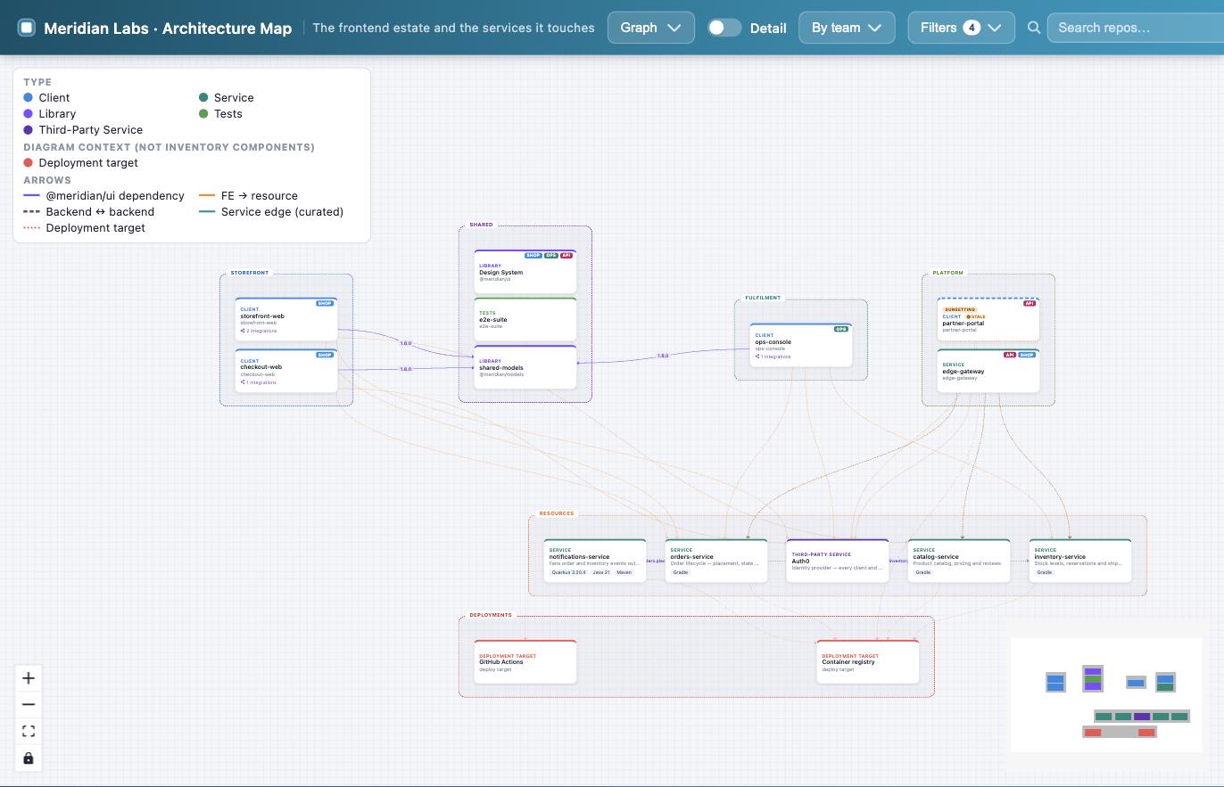The width and height of the screenshot is (1224, 787).
Task: Select the orders-service node
Action: coord(716,561)
